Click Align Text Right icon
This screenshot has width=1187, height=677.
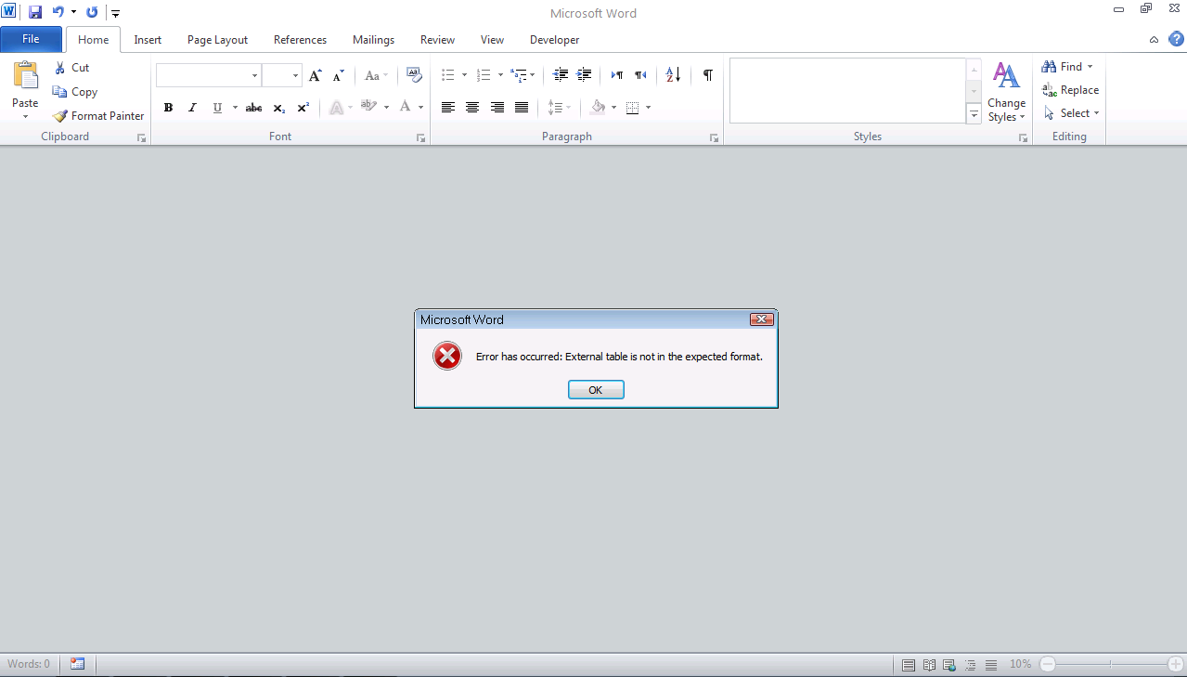pos(497,108)
